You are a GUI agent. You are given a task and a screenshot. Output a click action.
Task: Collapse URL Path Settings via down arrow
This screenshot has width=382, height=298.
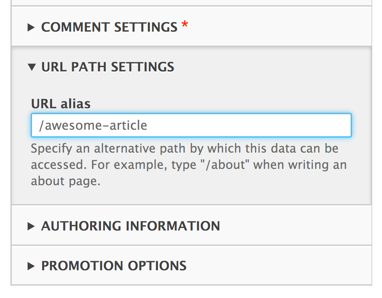point(31,67)
